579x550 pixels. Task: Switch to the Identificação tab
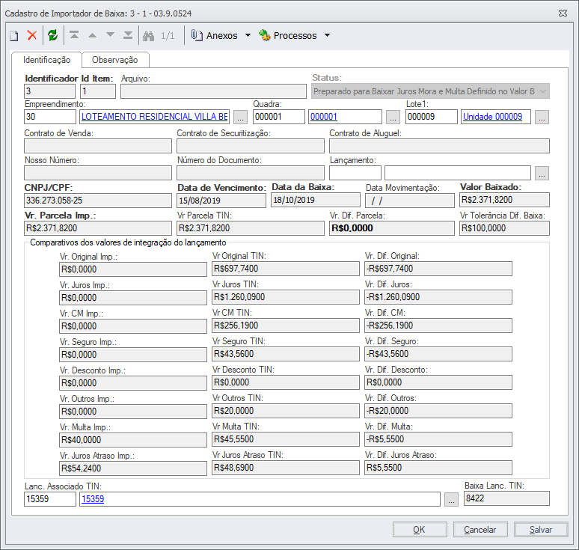click(46, 60)
